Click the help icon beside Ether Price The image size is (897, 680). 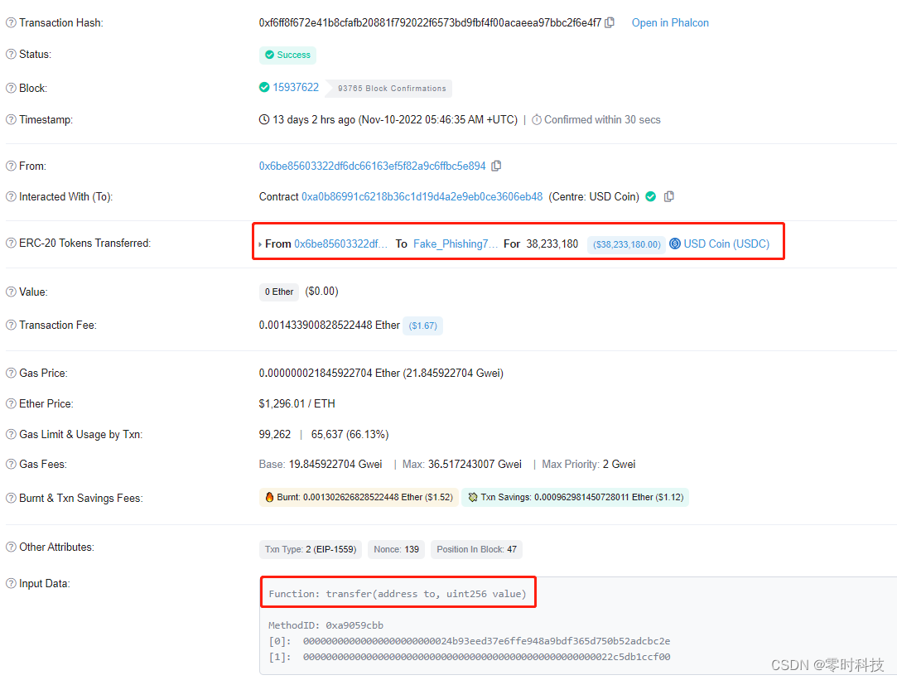pyautogui.click(x=11, y=403)
